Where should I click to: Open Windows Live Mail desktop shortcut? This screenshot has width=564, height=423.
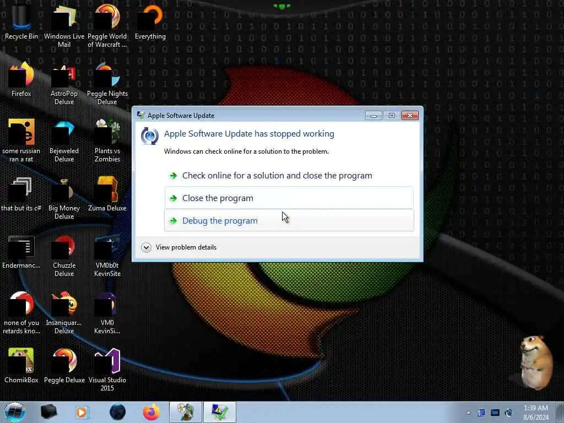64,26
